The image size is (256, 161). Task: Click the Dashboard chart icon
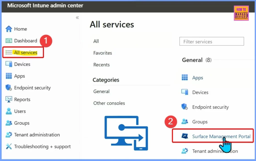(x=9, y=41)
